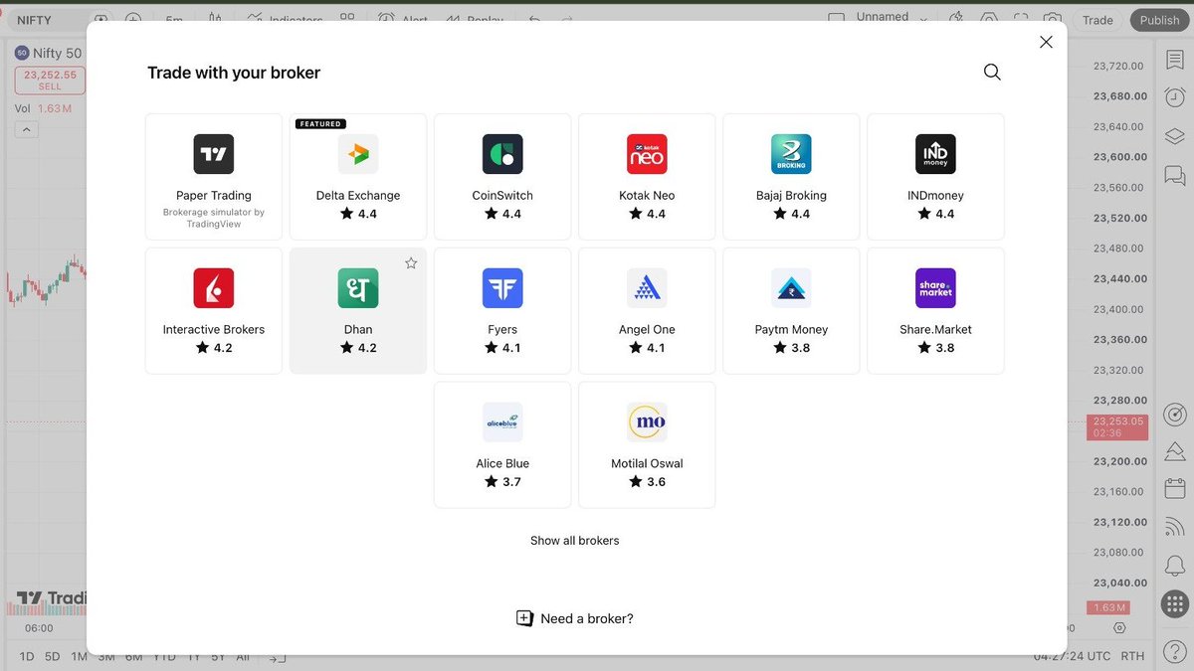The image size is (1194, 671).
Task: Open the 5m interval selector
Action: 174,20
